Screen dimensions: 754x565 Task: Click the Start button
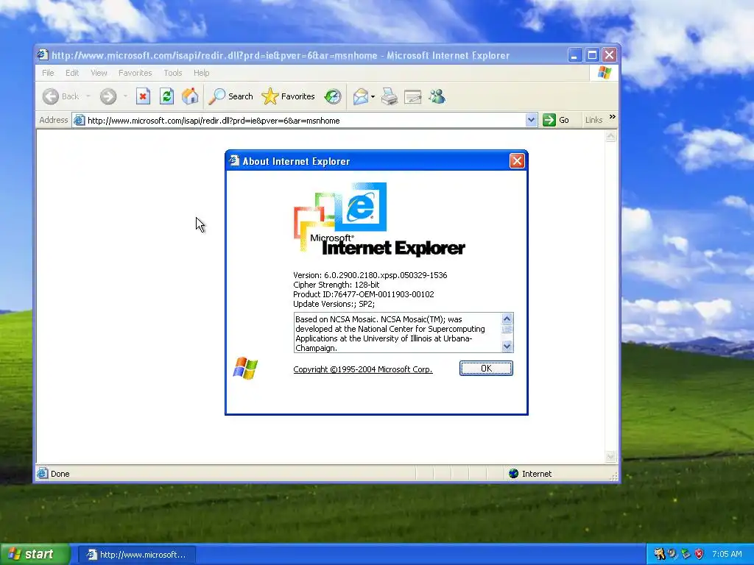click(x=35, y=555)
